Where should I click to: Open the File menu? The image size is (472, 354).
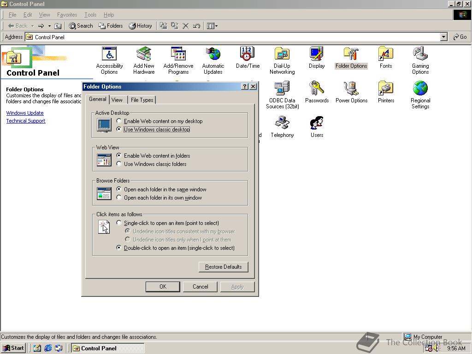click(x=12, y=15)
